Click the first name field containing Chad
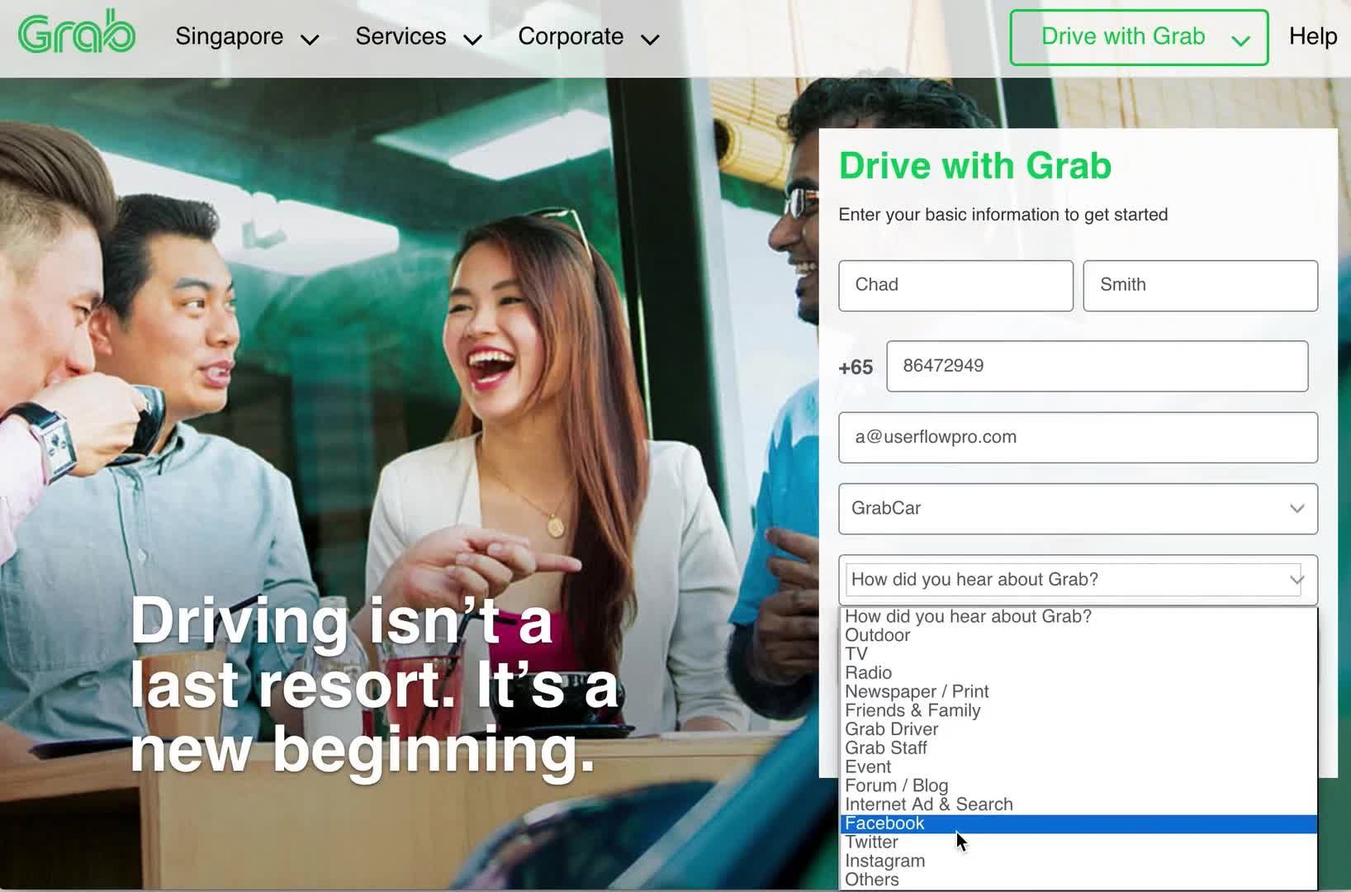1351x892 pixels. (955, 286)
